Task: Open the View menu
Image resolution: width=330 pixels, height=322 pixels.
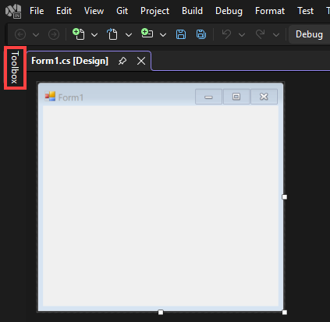Action: 94,11
